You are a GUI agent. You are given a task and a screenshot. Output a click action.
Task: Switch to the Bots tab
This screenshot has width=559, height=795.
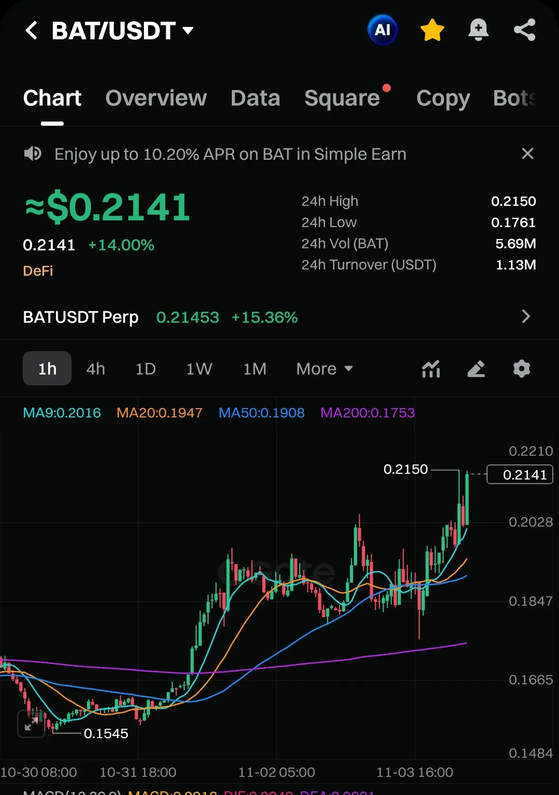point(514,98)
